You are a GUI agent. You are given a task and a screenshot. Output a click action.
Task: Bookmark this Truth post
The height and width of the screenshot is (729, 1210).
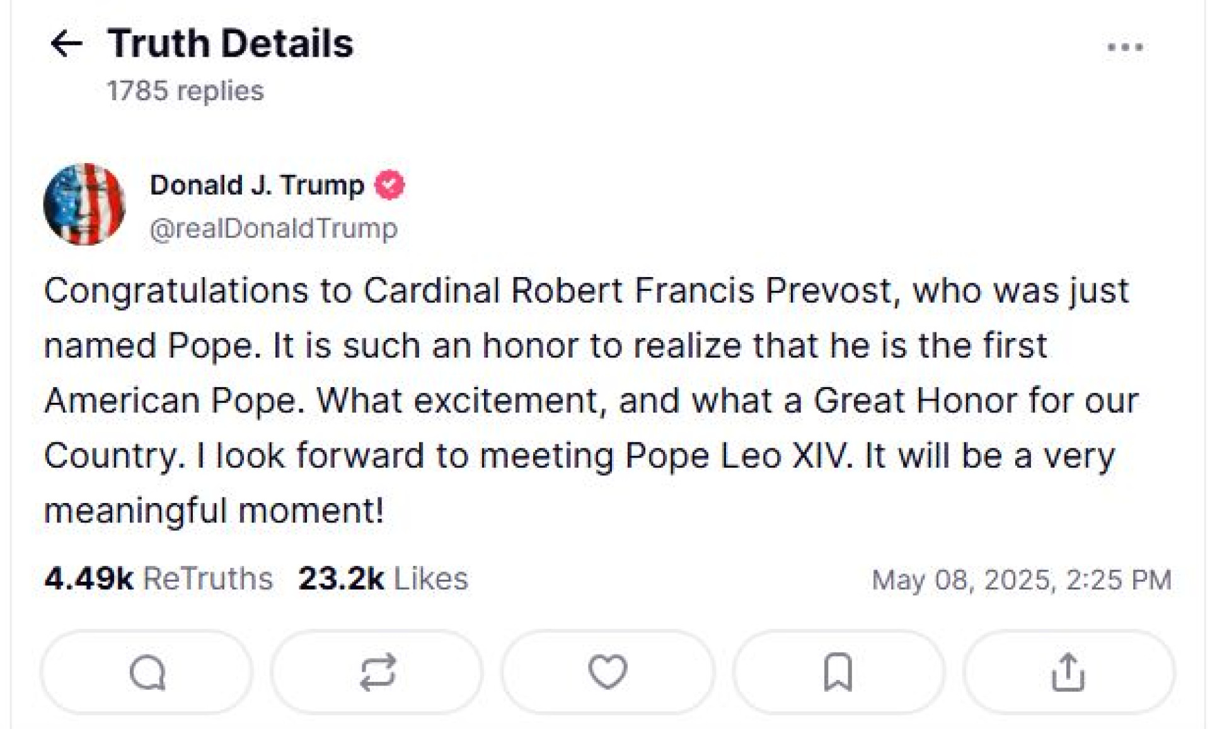tap(838, 672)
